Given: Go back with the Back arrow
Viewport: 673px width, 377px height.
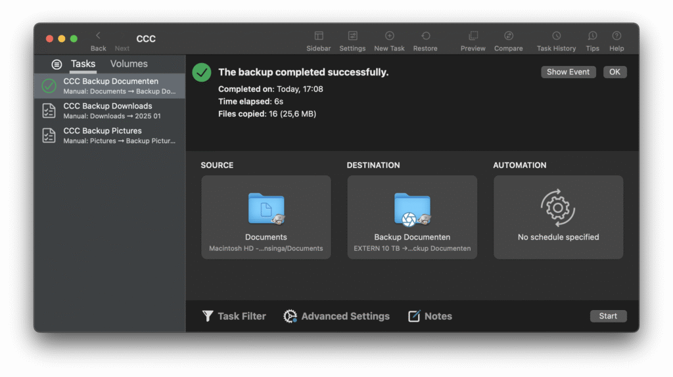Looking at the screenshot, I should click(98, 35).
